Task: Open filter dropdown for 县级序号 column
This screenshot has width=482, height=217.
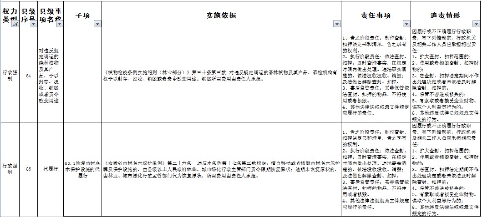Action: pyautogui.click(x=33, y=24)
